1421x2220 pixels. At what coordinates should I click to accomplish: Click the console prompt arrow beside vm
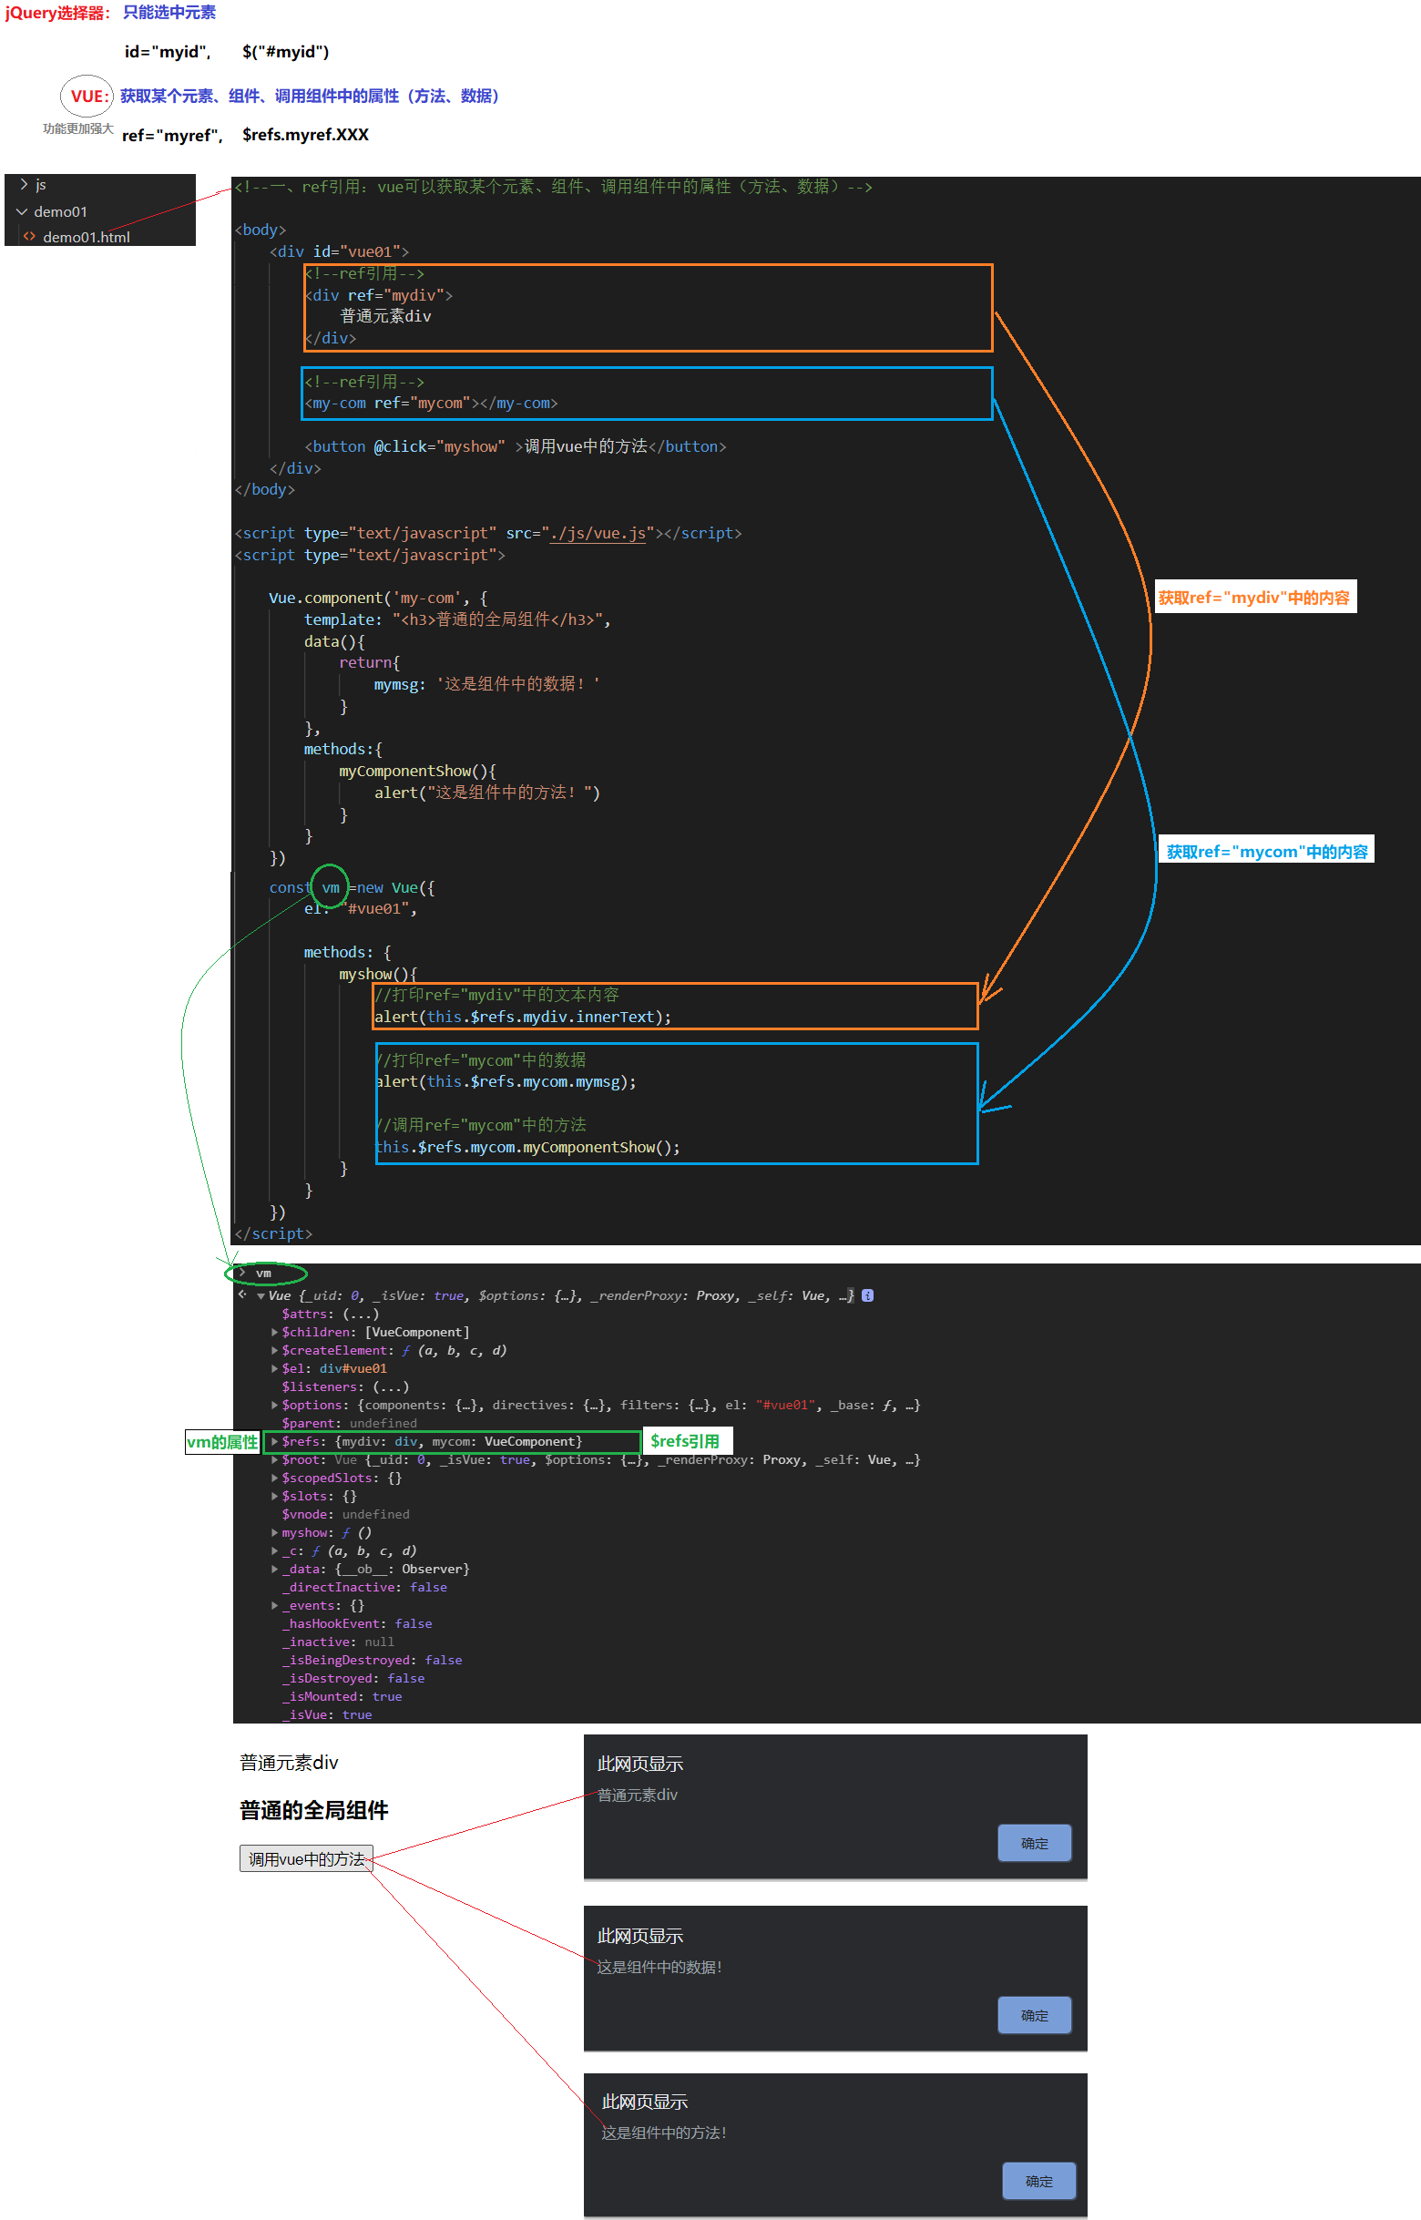click(x=241, y=1273)
